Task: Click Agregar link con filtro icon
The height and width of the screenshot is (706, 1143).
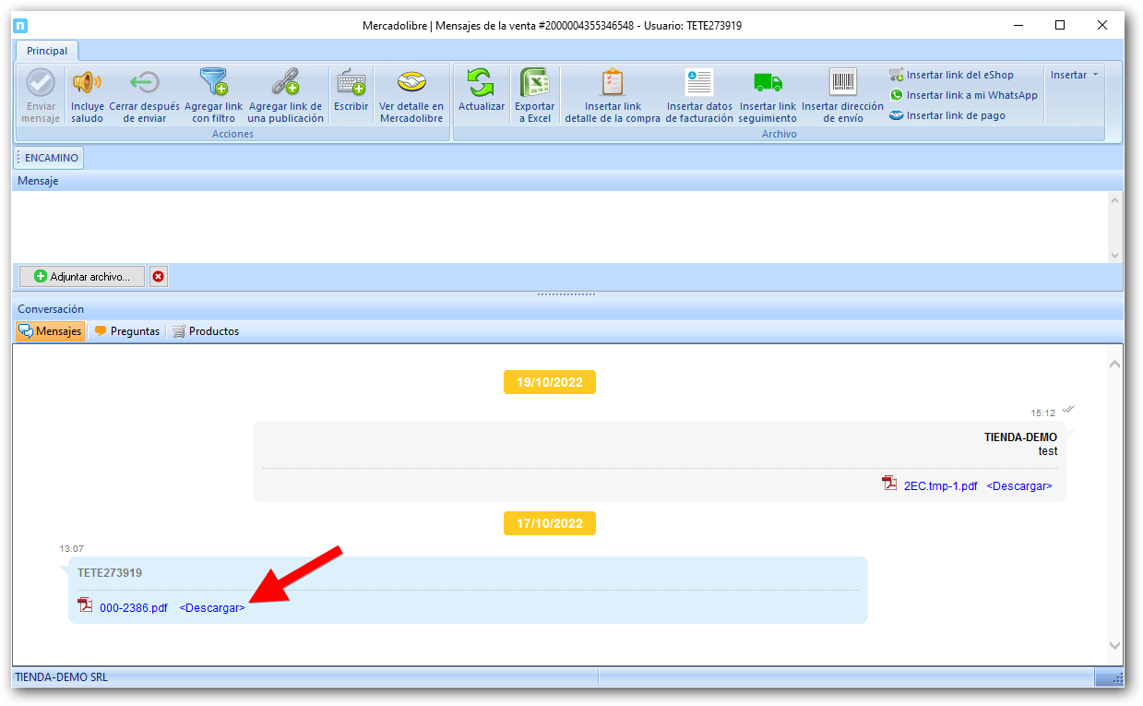Action: pos(213,84)
